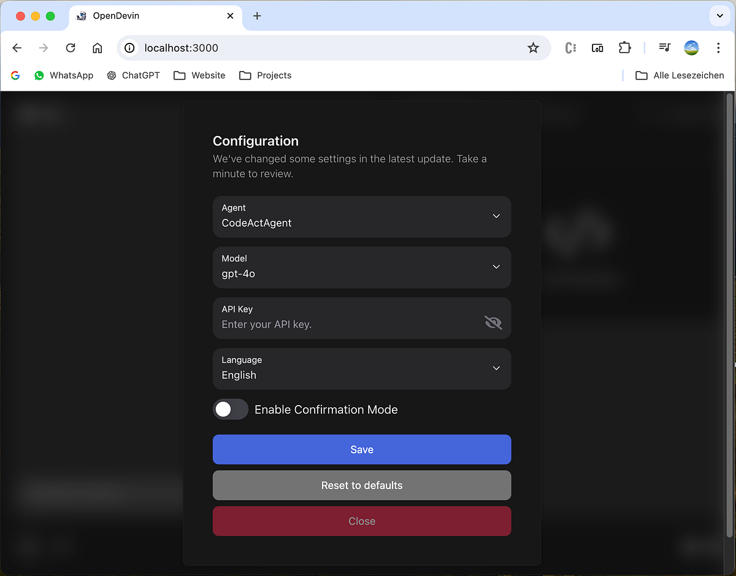Open the Website bookmarks folder

(x=199, y=75)
